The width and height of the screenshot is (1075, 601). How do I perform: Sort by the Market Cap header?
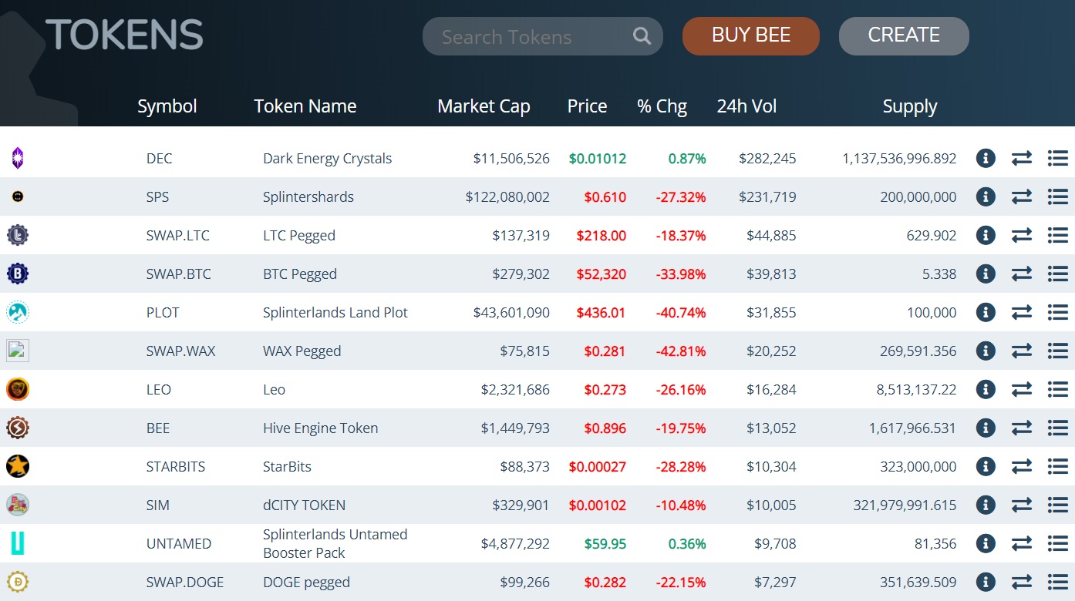coord(484,106)
